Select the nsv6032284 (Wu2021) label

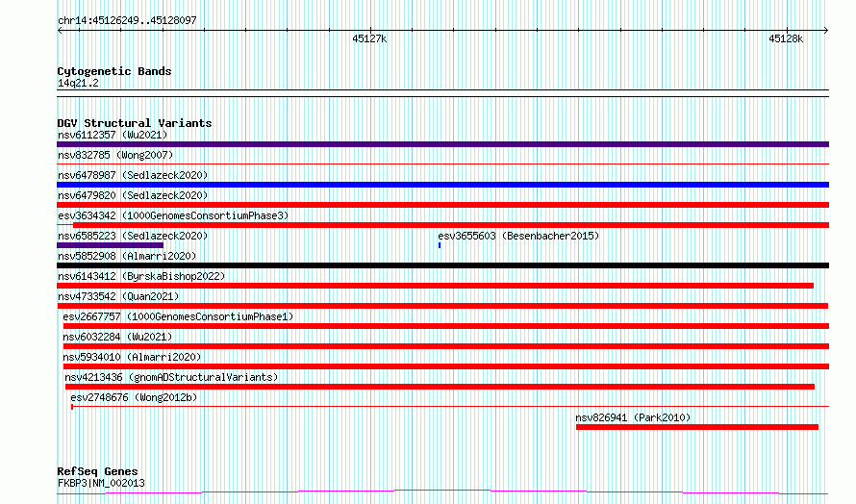117,337
